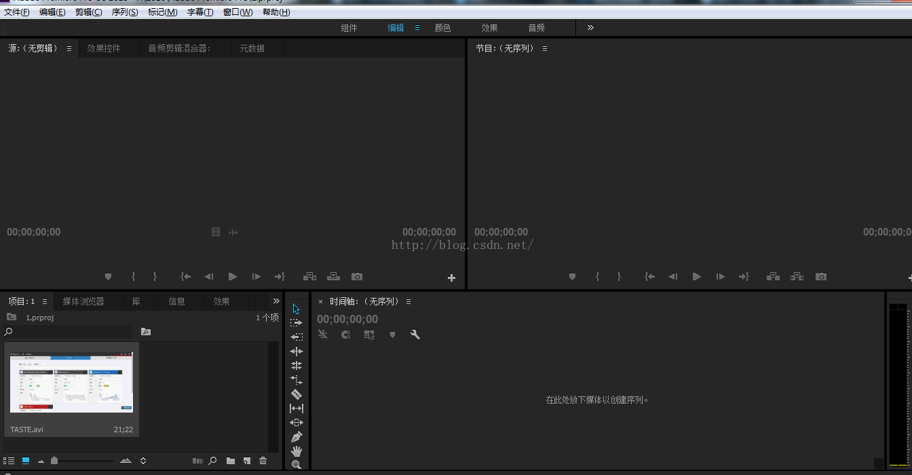912x475 pixels.
Task: Open sort icons dropdown in project panel
Action: pos(143,461)
